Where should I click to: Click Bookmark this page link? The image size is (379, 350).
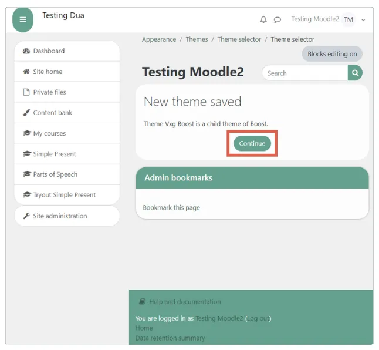coord(171,207)
